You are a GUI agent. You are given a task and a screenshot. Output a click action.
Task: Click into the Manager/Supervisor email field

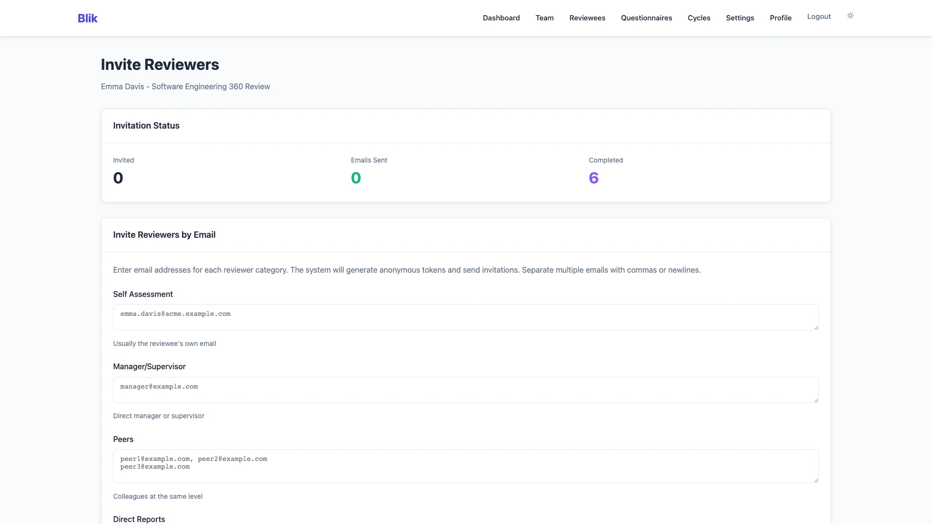[x=466, y=390]
